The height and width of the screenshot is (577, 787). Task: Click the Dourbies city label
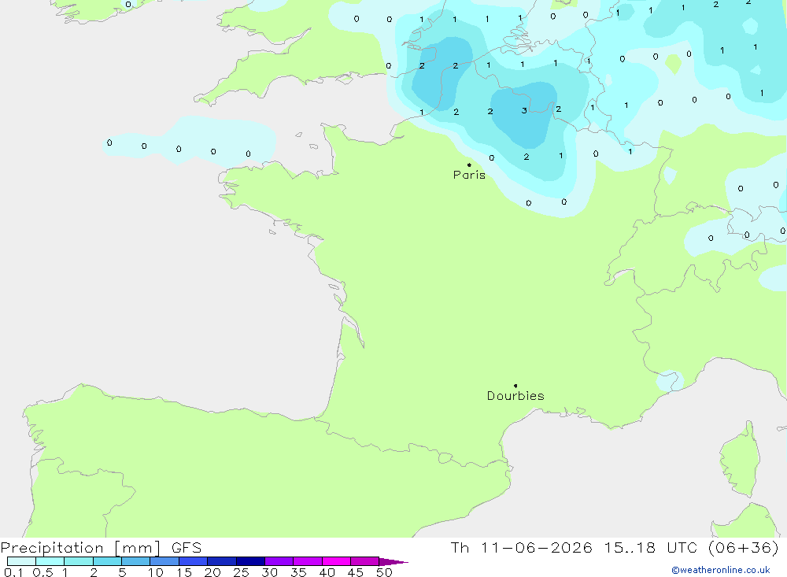[x=515, y=396]
